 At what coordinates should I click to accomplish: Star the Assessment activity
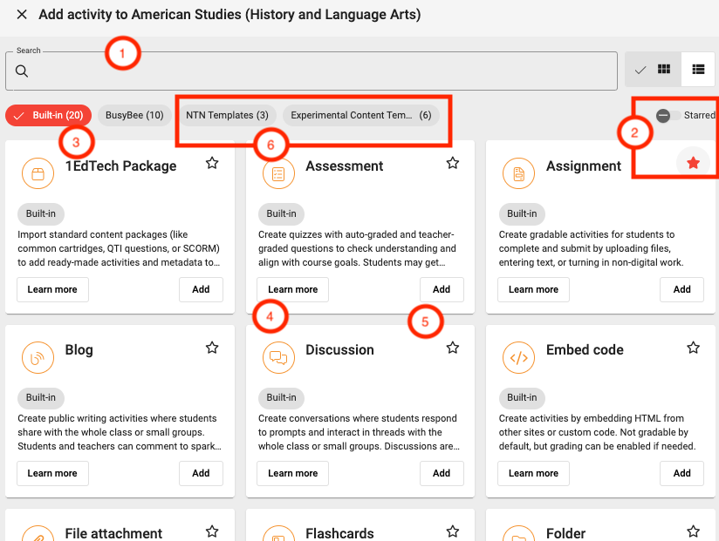tap(452, 163)
